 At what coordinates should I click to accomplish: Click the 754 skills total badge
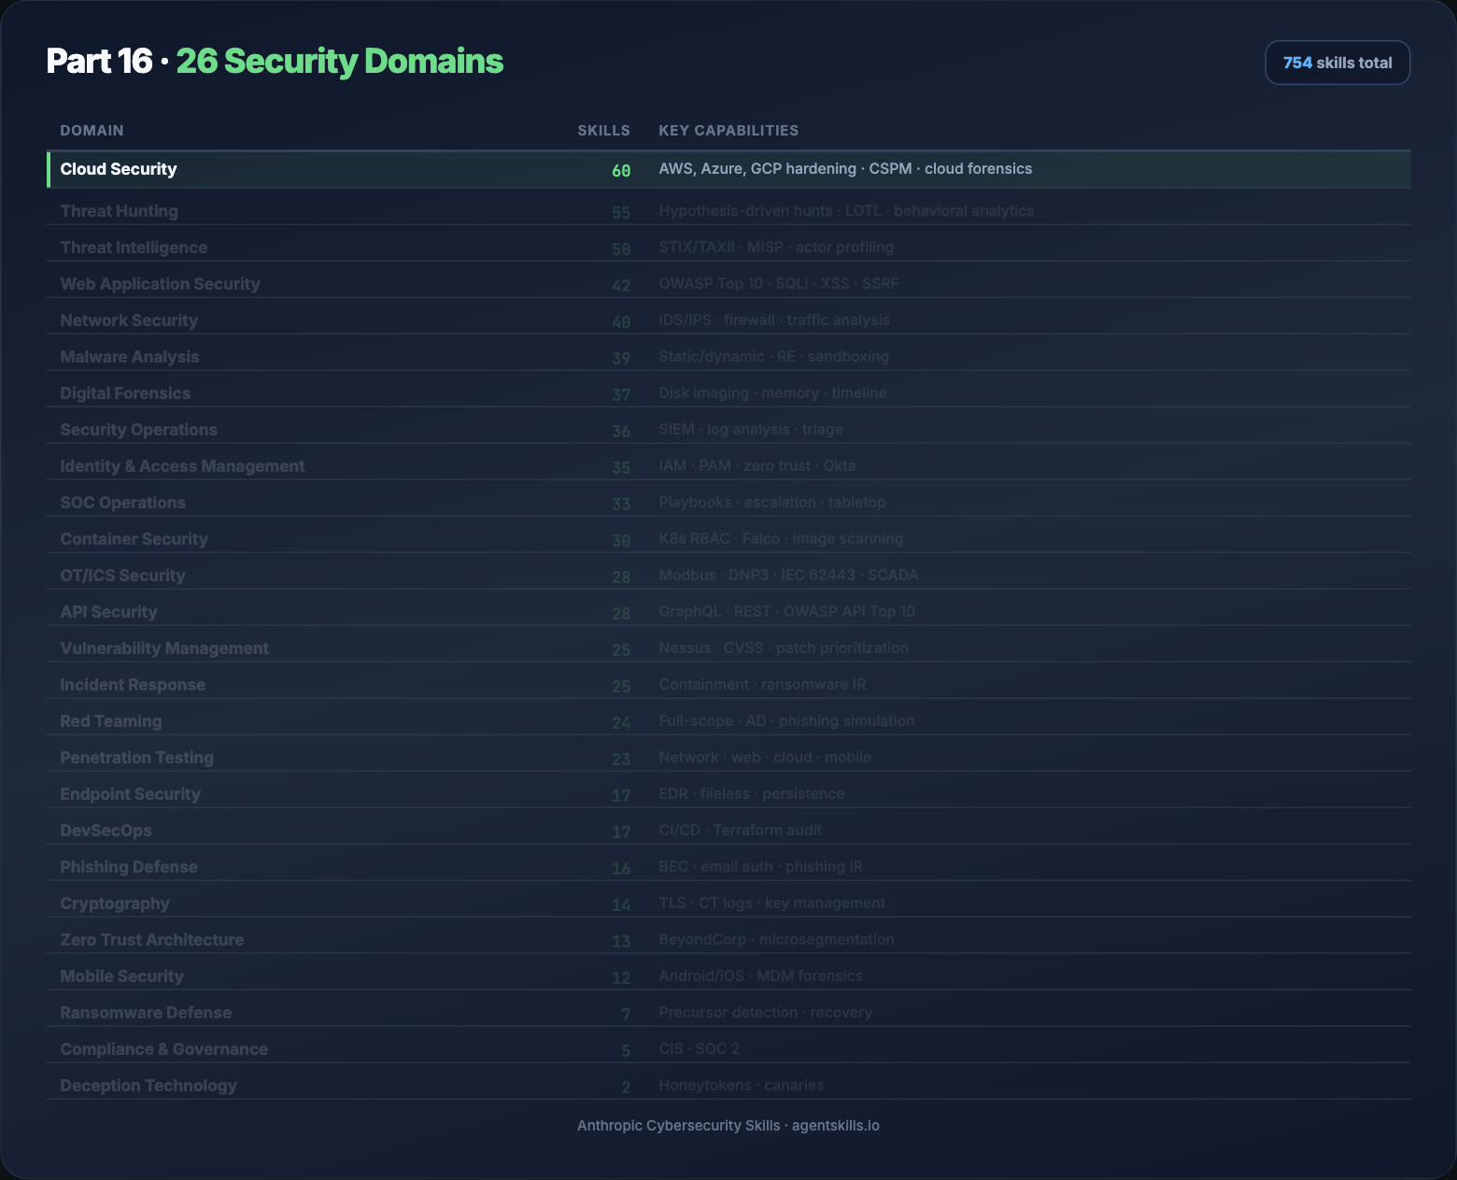tap(1337, 63)
